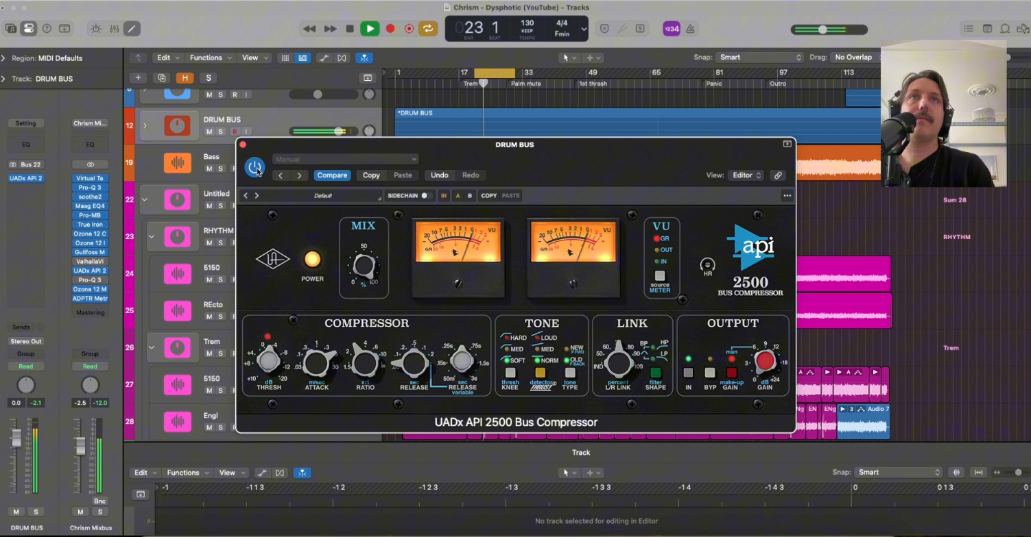The width and height of the screenshot is (1031, 537).
Task: Open tempo and key display dropdown arrow
Action: tap(584, 29)
